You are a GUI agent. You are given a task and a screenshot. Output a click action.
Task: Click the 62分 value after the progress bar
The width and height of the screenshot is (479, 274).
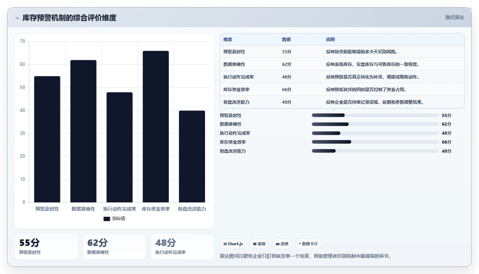pyautogui.click(x=447, y=124)
